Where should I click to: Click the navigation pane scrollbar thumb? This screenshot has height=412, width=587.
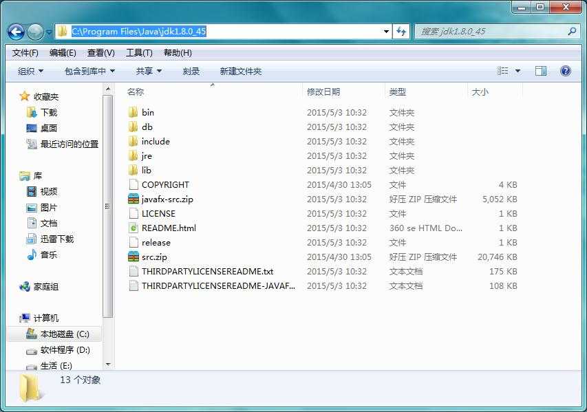pyautogui.click(x=108, y=206)
